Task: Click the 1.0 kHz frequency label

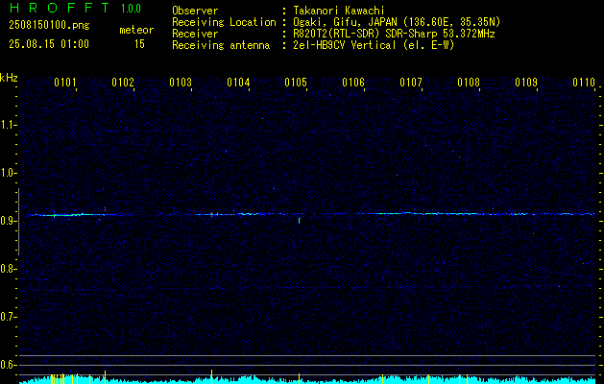Action: pyautogui.click(x=9, y=173)
